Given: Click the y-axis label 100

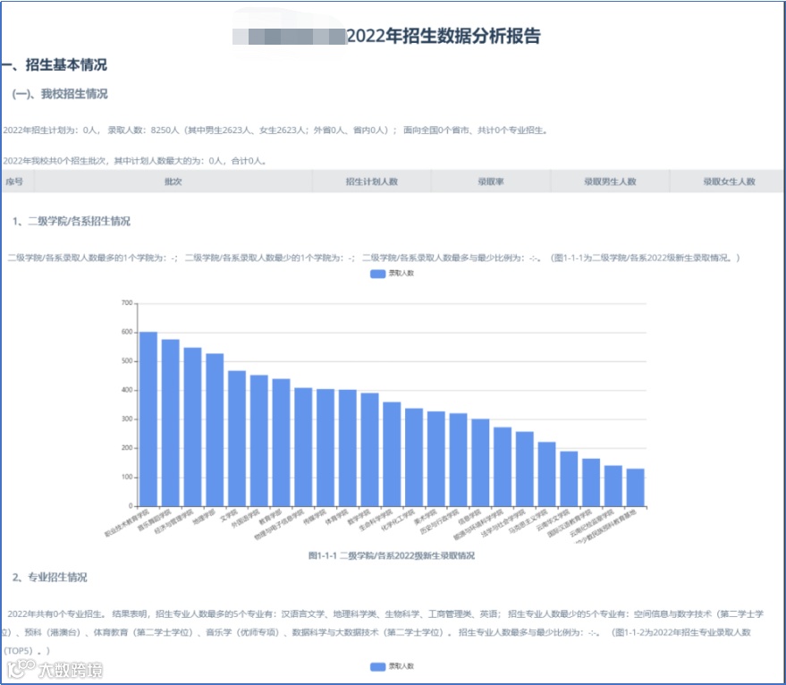Looking at the screenshot, I should (x=127, y=477).
